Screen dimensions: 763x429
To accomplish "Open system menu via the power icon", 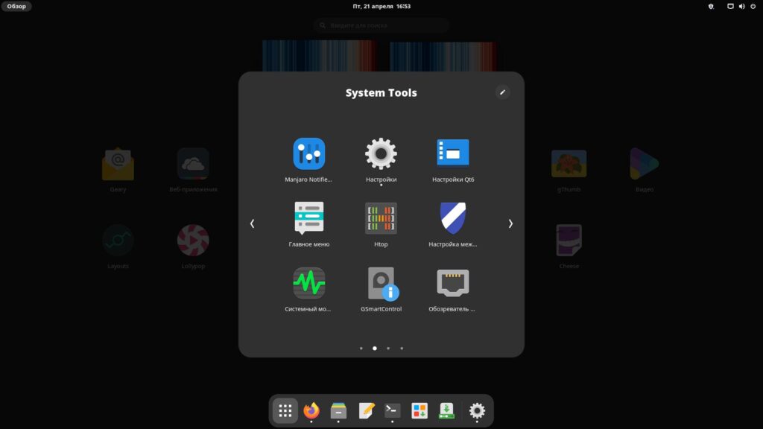I will [753, 6].
